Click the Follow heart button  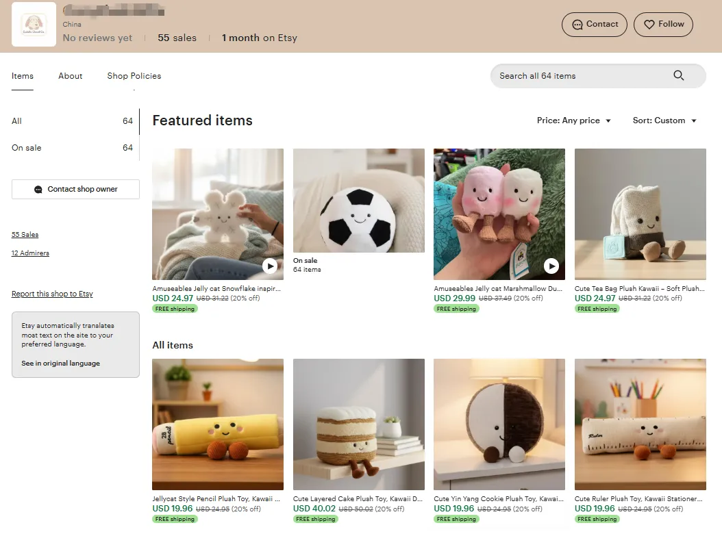tap(663, 24)
